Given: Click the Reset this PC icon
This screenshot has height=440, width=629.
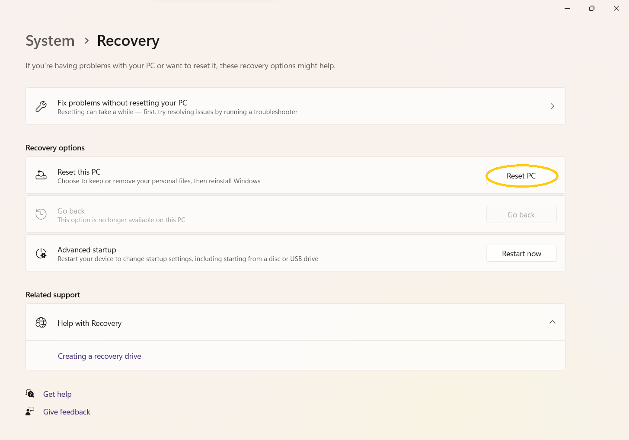Looking at the screenshot, I should [41, 175].
